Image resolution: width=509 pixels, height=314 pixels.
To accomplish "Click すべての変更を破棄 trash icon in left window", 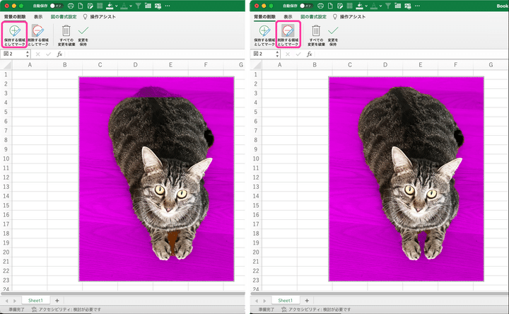I will 66,35.
